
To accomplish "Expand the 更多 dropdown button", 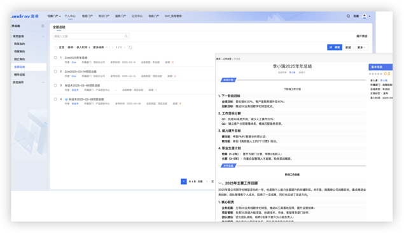I will pyautogui.click(x=361, y=47).
